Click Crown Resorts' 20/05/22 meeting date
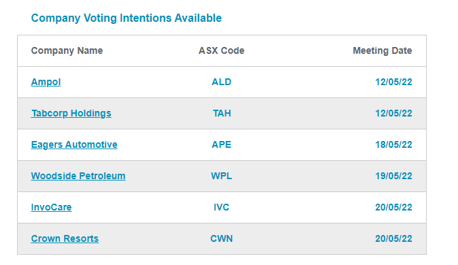458x265 pixels. pyautogui.click(x=393, y=238)
